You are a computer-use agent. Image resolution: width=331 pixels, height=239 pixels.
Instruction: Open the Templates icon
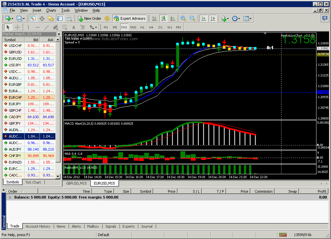246,18
